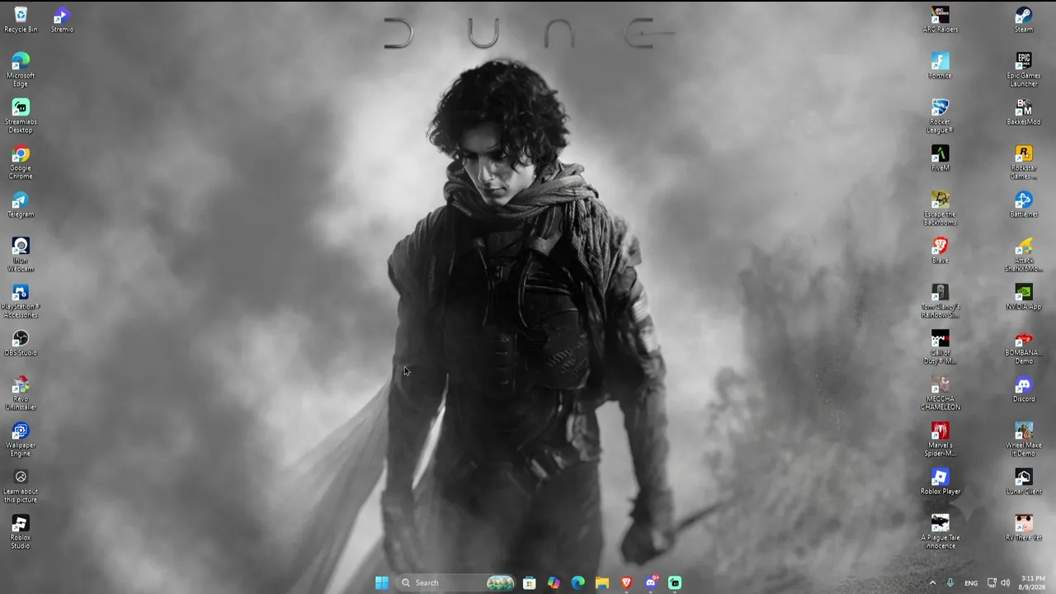Switch to Discord on the taskbar
Screen dimensions: 1056x594
(x=651, y=582)
